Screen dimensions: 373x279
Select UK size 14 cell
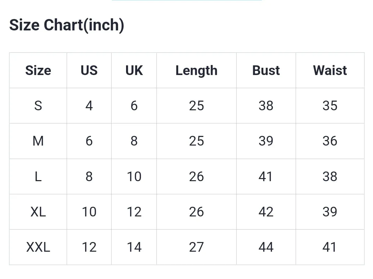coord(134,247)
